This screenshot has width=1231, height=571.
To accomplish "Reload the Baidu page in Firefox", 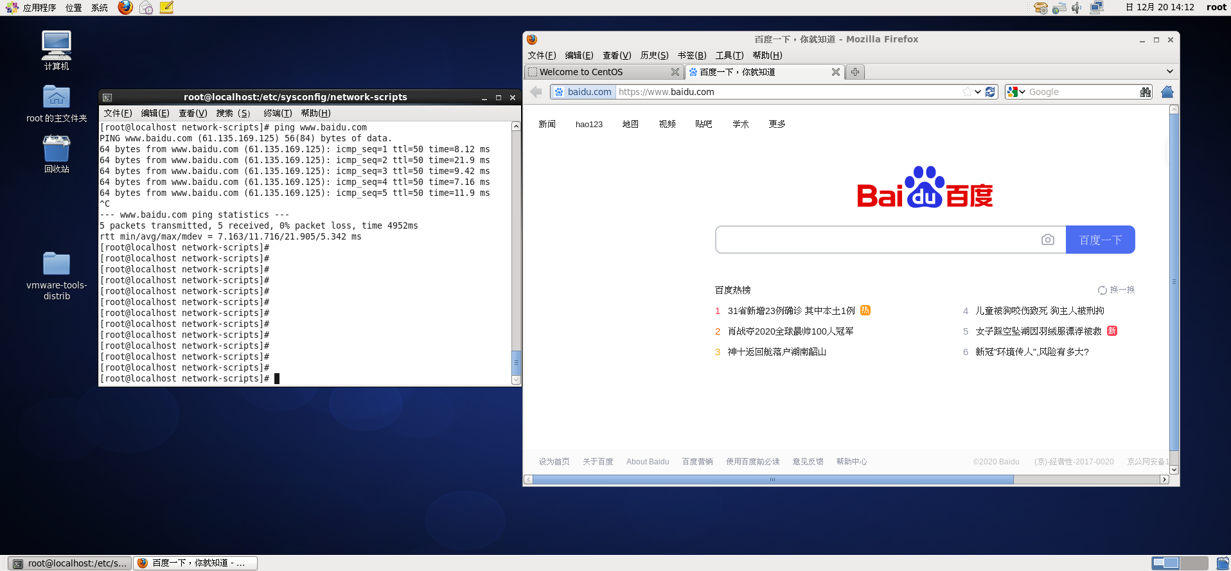I will tap(990, 92).
